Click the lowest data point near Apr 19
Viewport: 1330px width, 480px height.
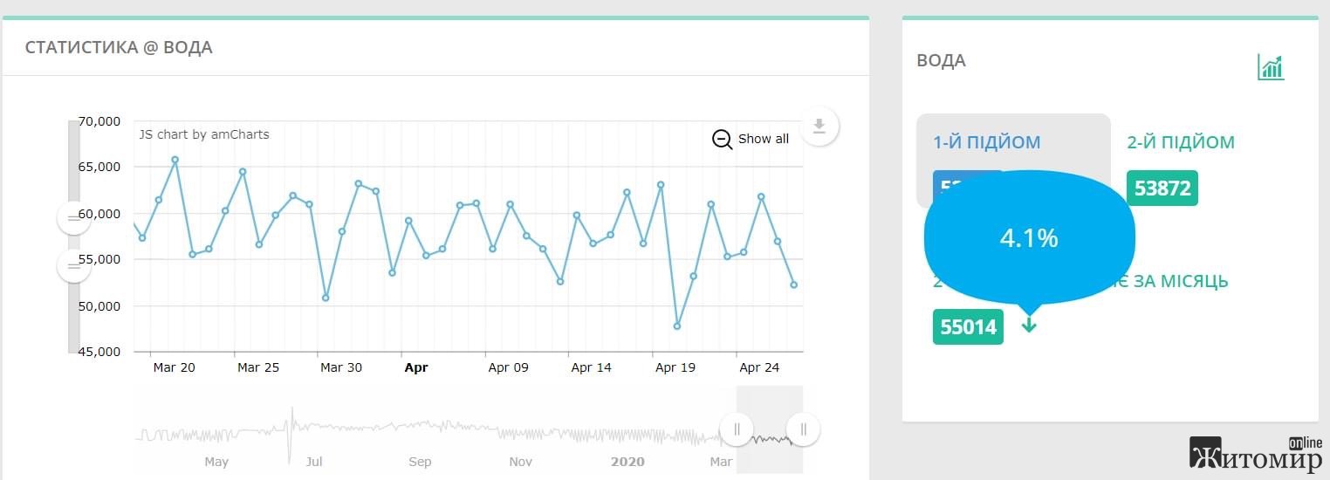coord(677,326)
